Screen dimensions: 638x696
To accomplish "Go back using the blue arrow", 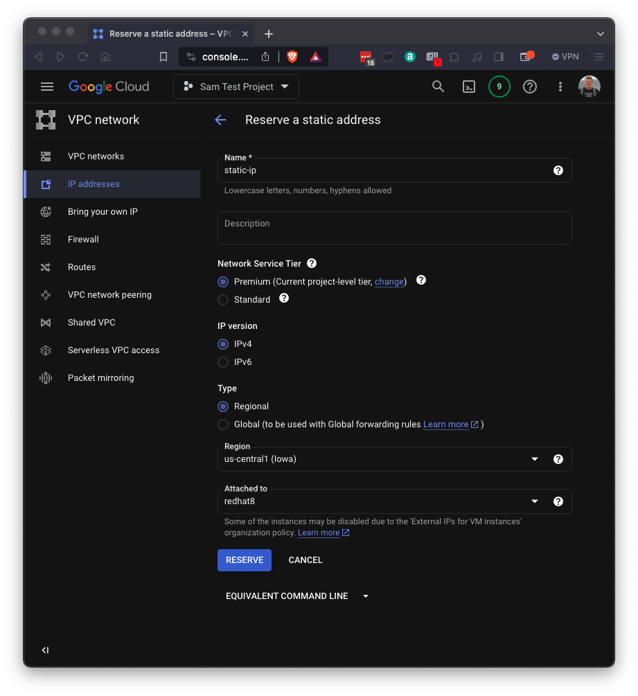I will coord(220,120).
